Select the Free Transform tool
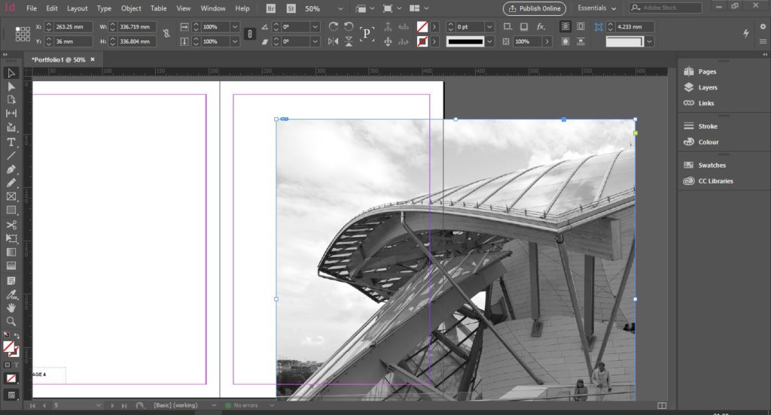The width and height of the screenshot is (771, 415). pyautogui.click(x=11, y=238)
